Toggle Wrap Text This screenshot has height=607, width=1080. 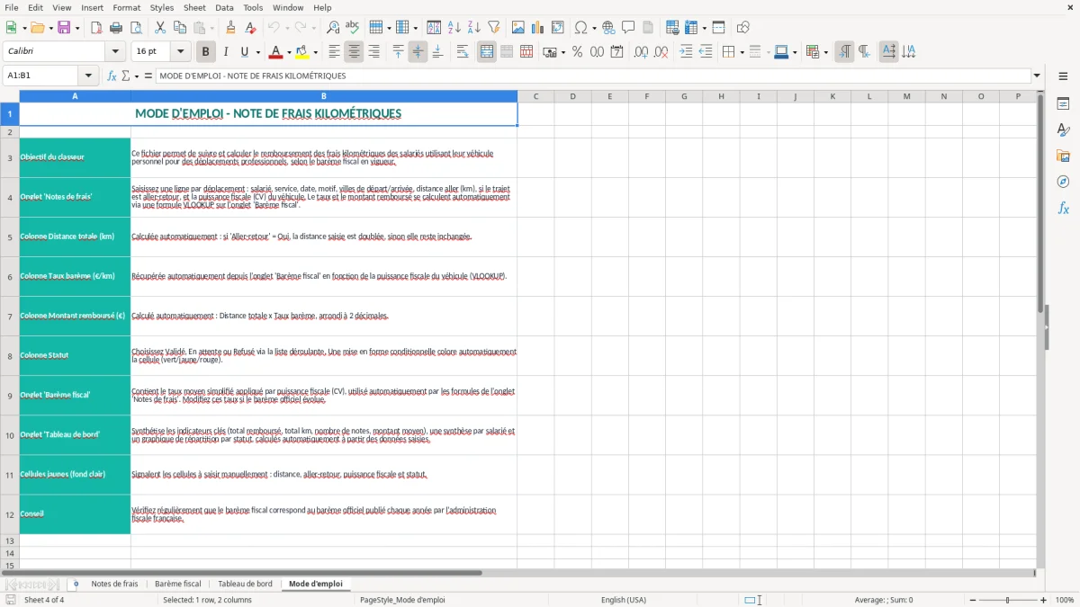click(x=462, y=52)
